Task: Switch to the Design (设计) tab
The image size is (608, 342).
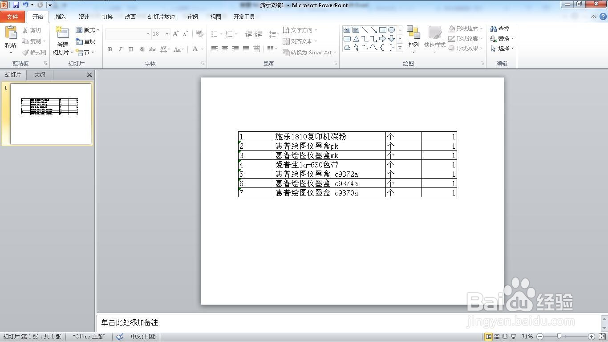Action: coord(84,16)
